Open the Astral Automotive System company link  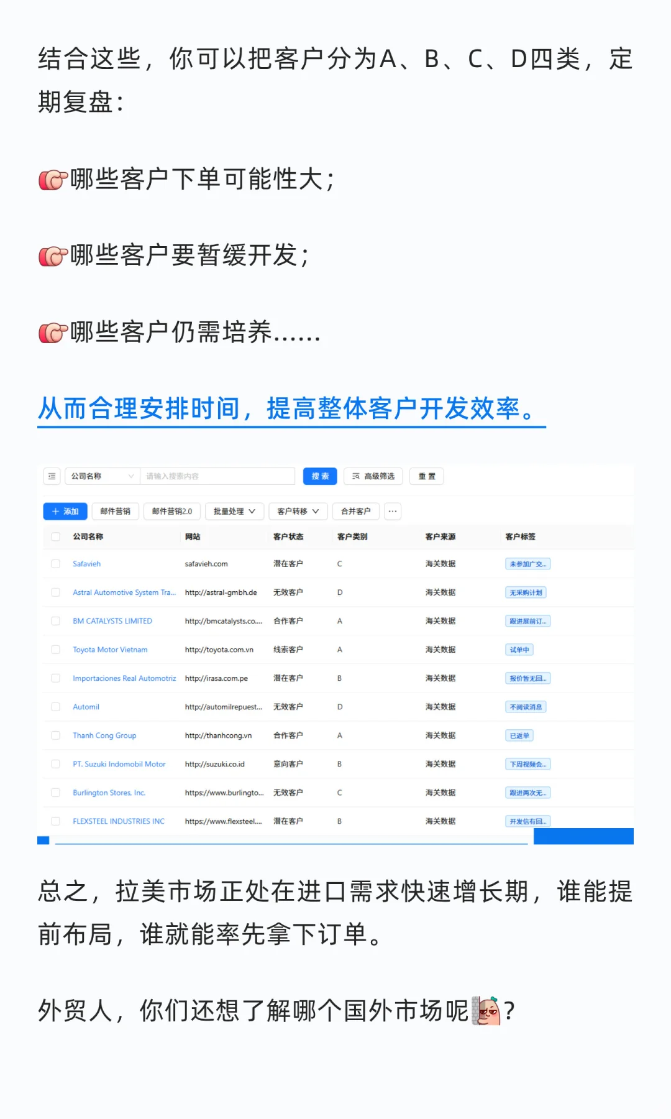(x=124, y=592)
